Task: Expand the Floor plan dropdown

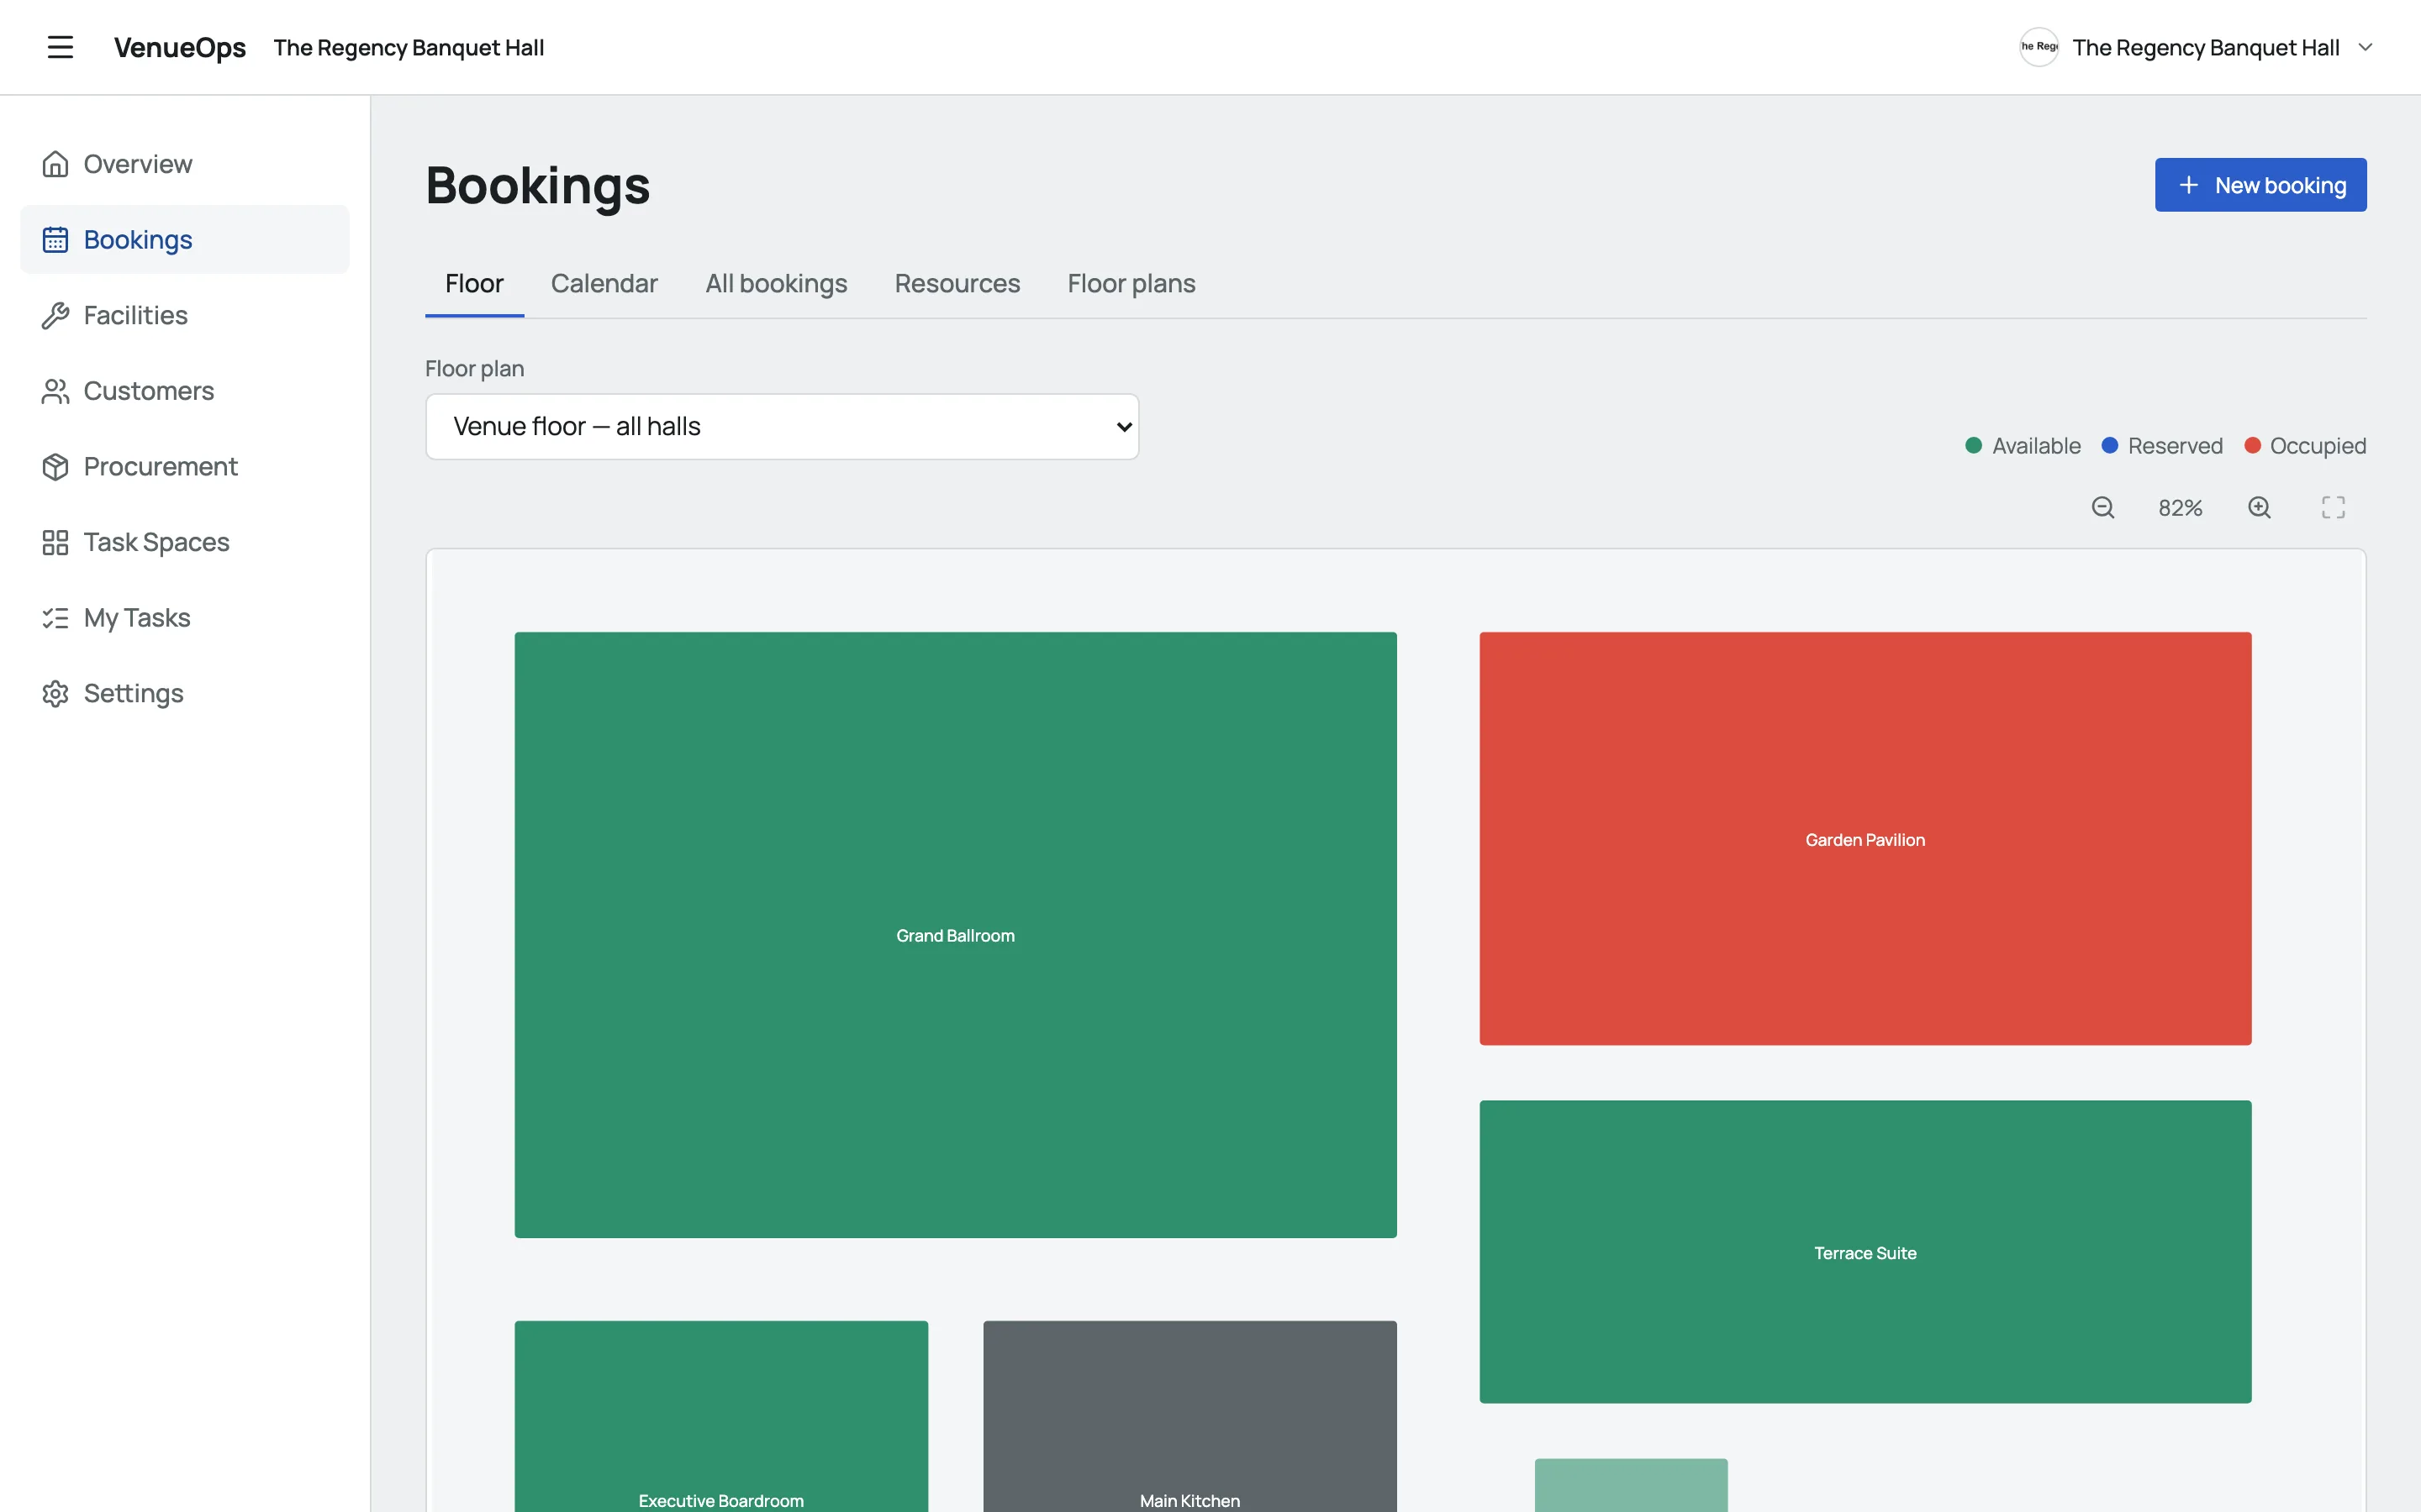Action: [783, 427]
